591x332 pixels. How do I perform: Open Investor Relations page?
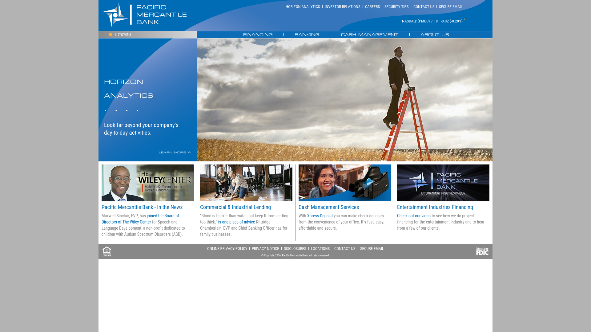click(x=342, y=7)
